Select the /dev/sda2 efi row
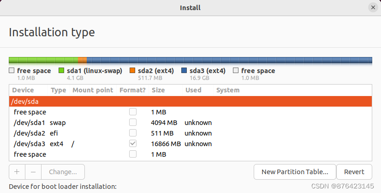381x193 pixels. [190, 133]
